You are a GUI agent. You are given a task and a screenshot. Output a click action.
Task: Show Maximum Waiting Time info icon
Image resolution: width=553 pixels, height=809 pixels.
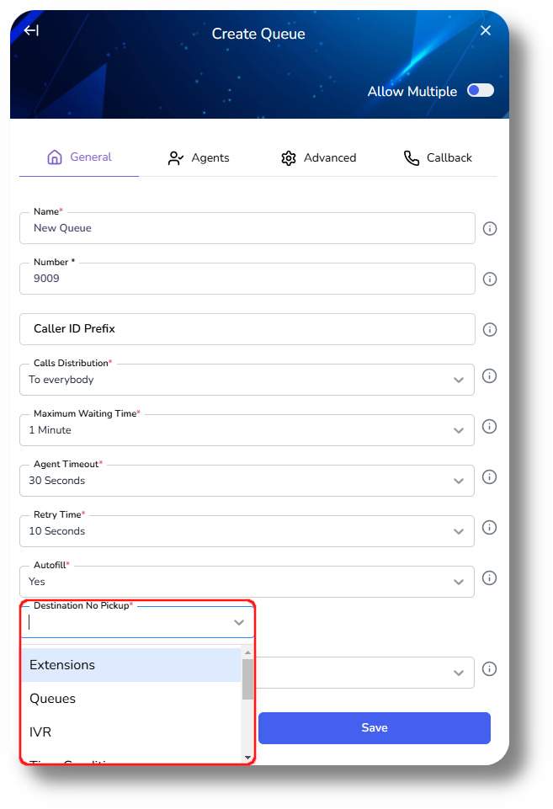pyautogui.click(x=490, y=427)
